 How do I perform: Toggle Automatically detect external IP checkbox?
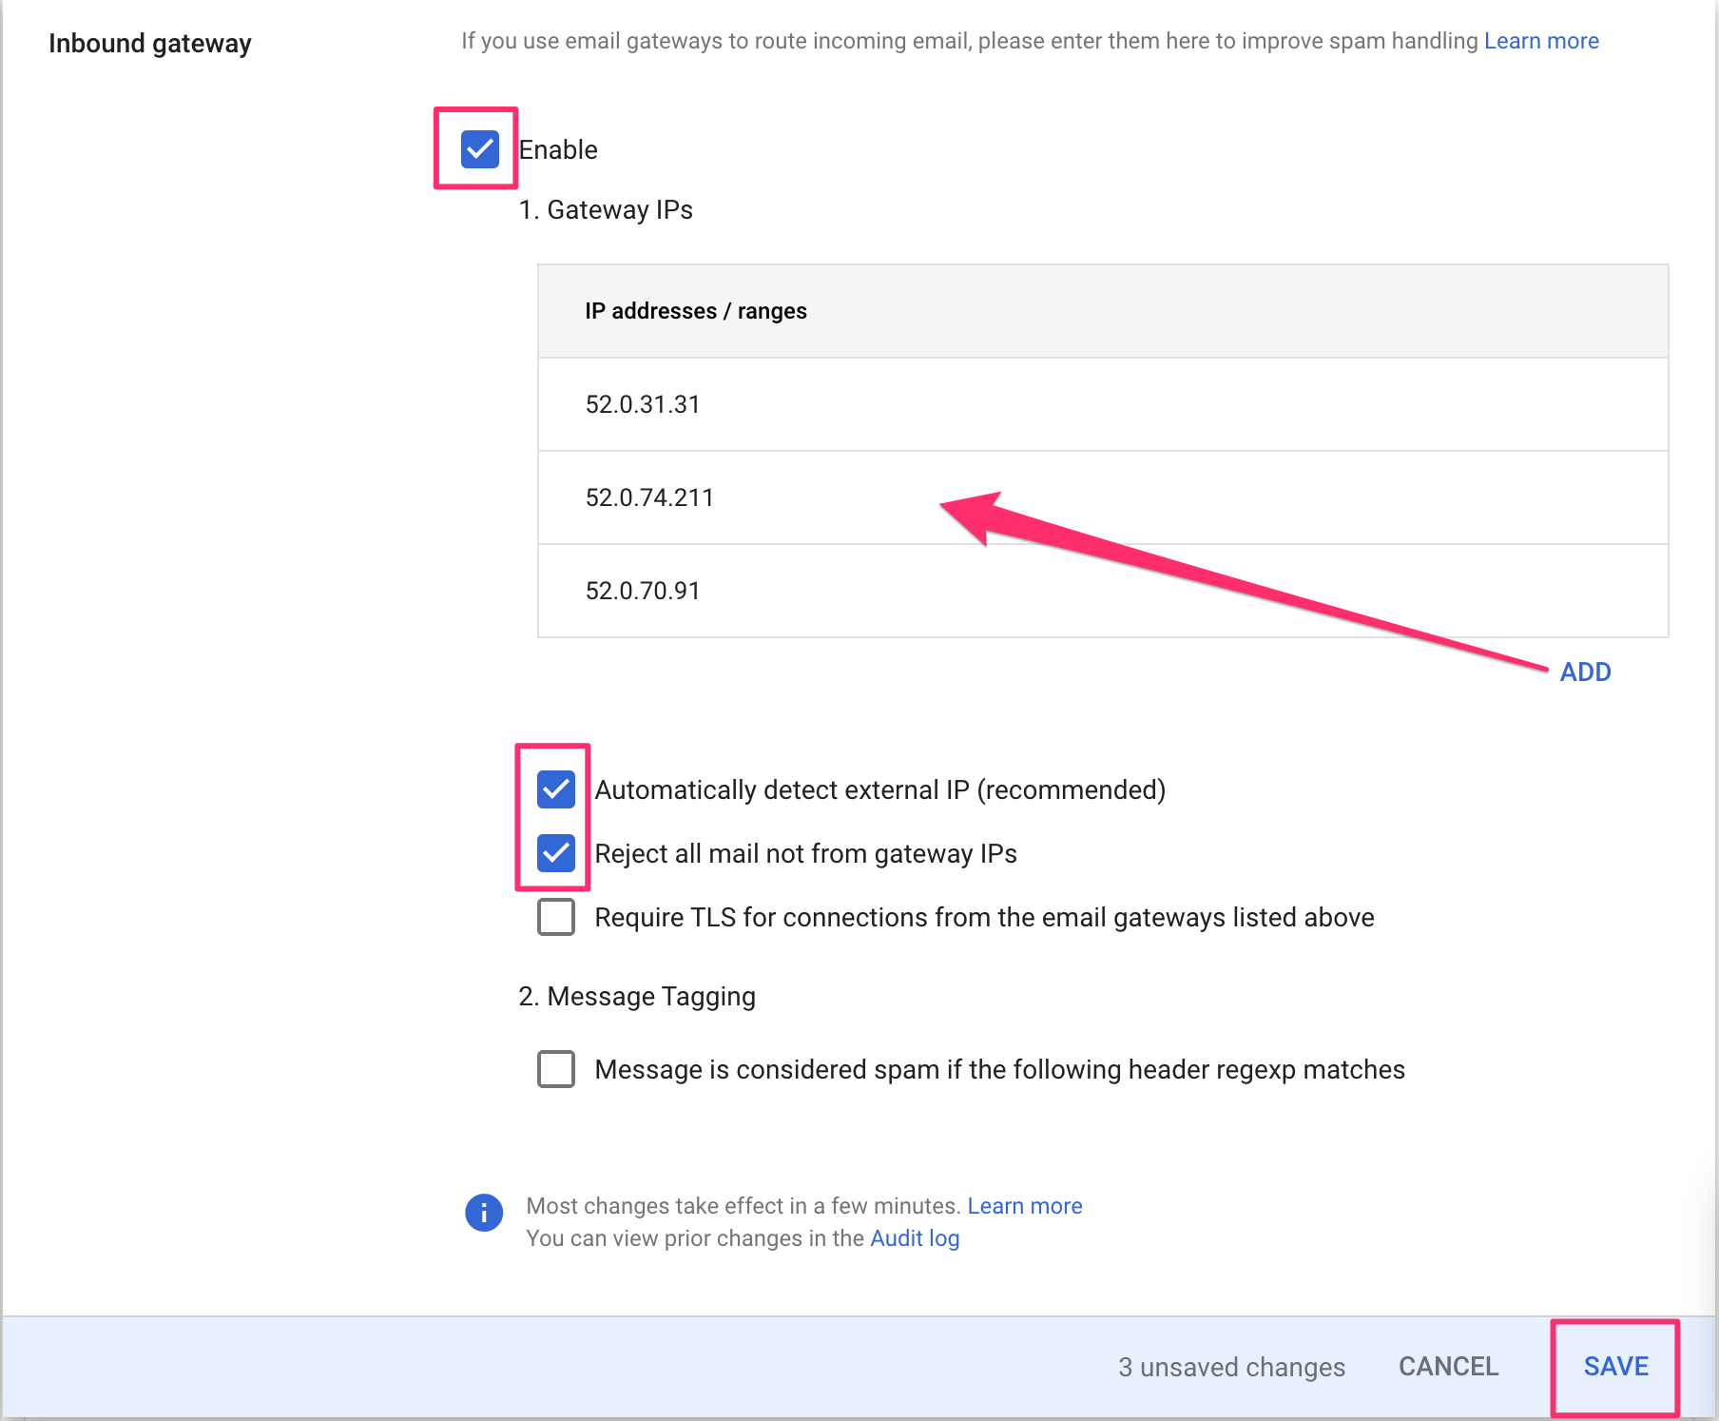coord(556,789)
